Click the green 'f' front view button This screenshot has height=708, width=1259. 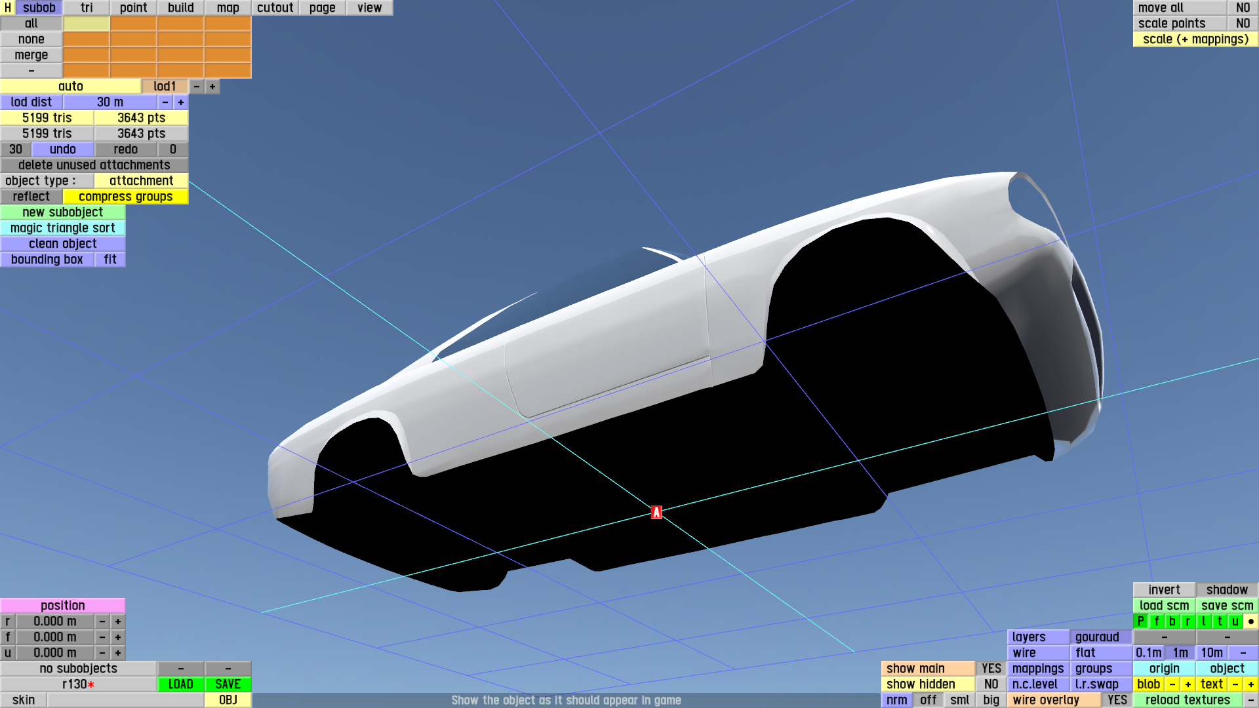tap(1156, 621)
